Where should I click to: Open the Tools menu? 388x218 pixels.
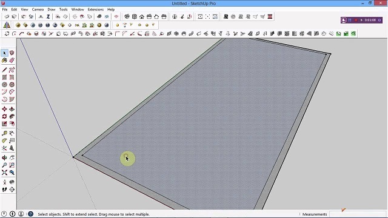coord(63,10)
